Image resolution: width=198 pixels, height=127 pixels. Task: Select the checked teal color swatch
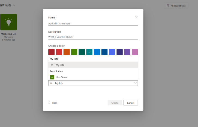pyautogui.click(x=89, y=52)
